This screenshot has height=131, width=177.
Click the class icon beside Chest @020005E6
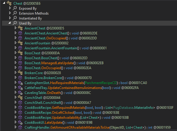click(x=9, y=3)
